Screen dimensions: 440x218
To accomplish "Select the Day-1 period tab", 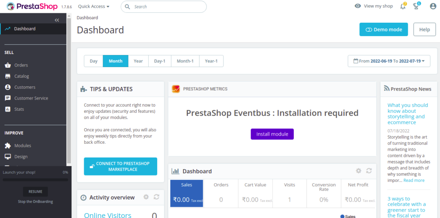I will [x=160, y=61].
